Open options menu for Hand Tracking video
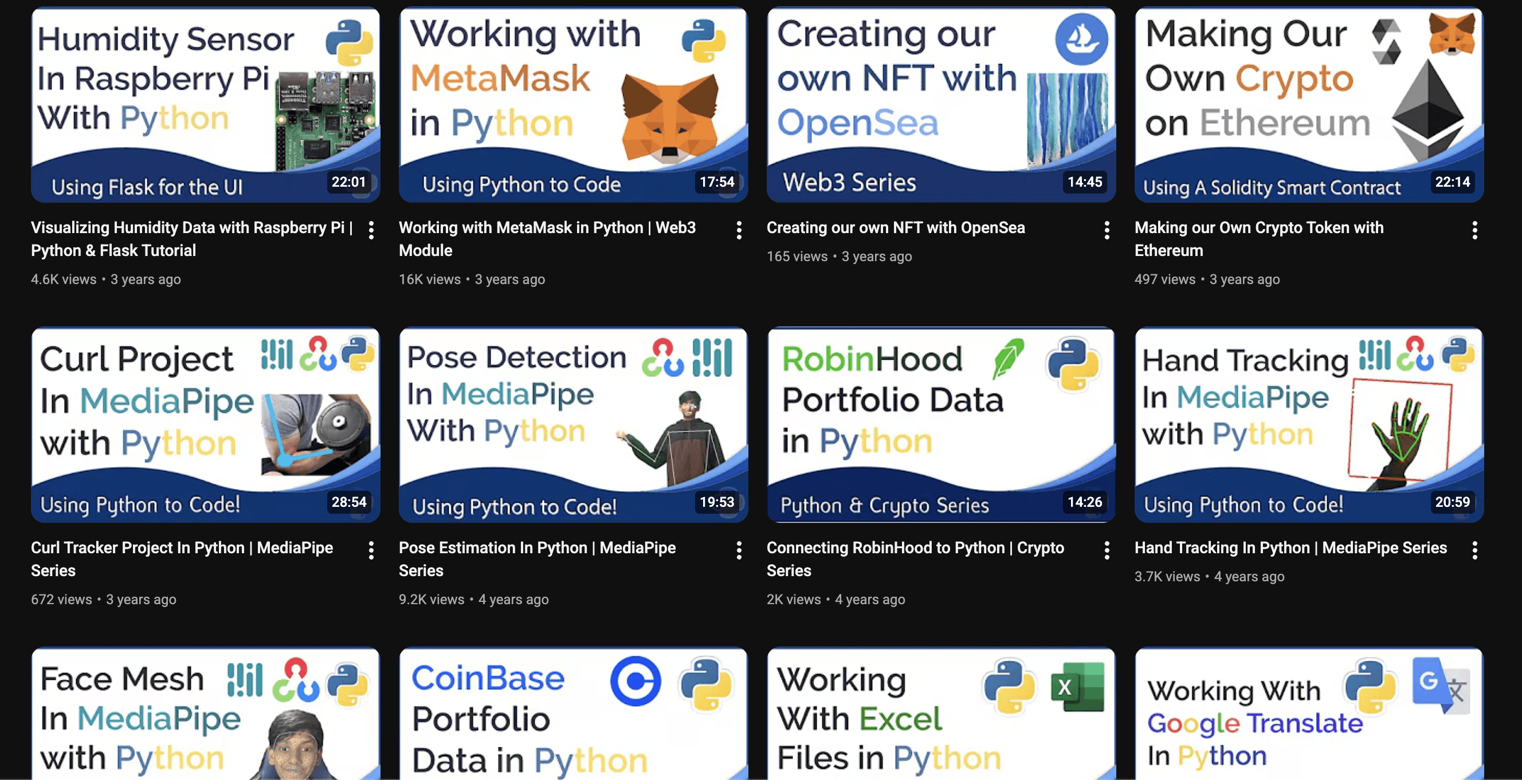1522x780 pixels. (x=1475, y=550)
